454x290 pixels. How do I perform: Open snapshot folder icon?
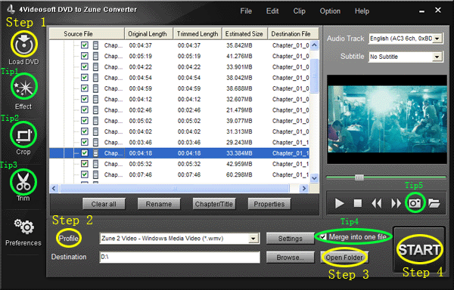pos(434,203)
